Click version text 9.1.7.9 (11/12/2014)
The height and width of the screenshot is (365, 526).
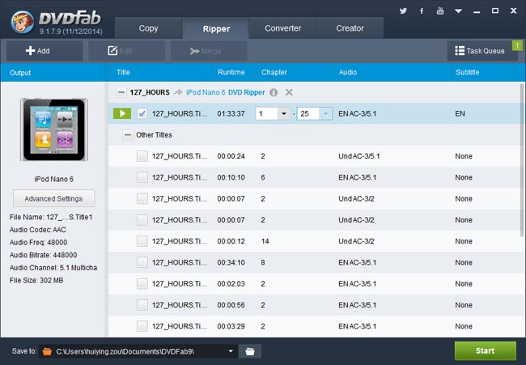click(x=71, y=32)
